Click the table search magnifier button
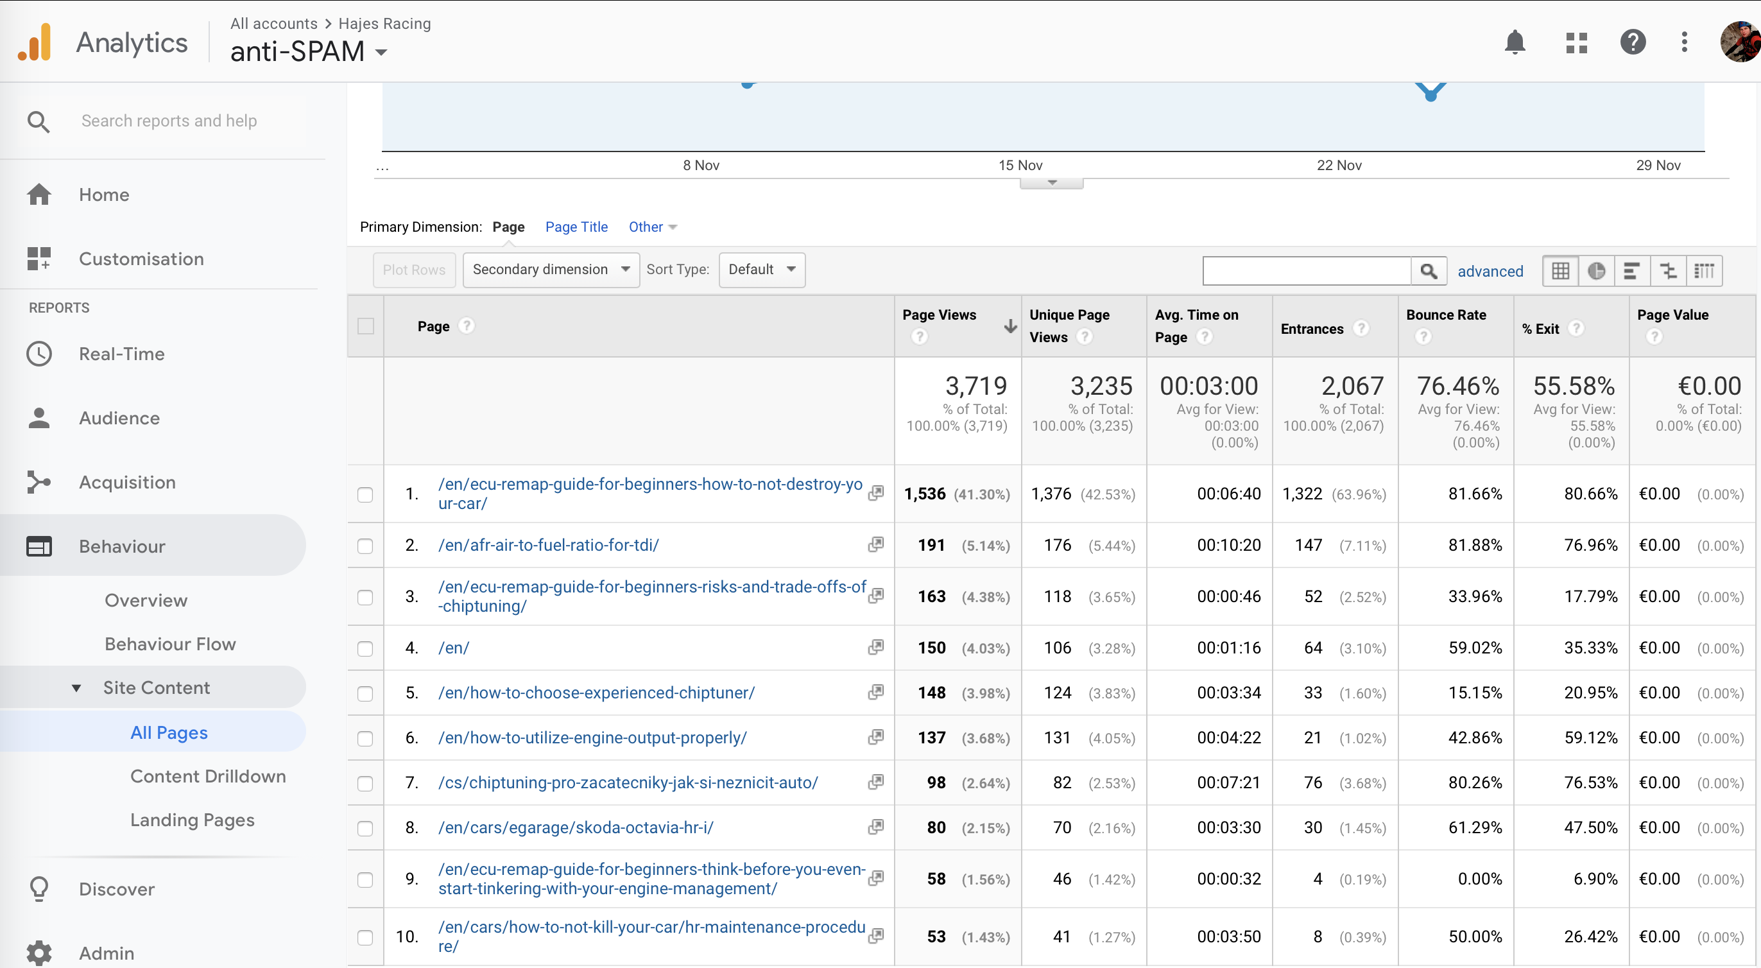 coord(1428,271)
